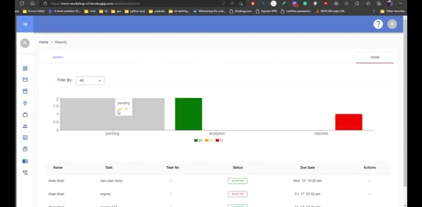Add page to favorites star icon
This screenshot has width=422, height=207.
coord(241,3)
